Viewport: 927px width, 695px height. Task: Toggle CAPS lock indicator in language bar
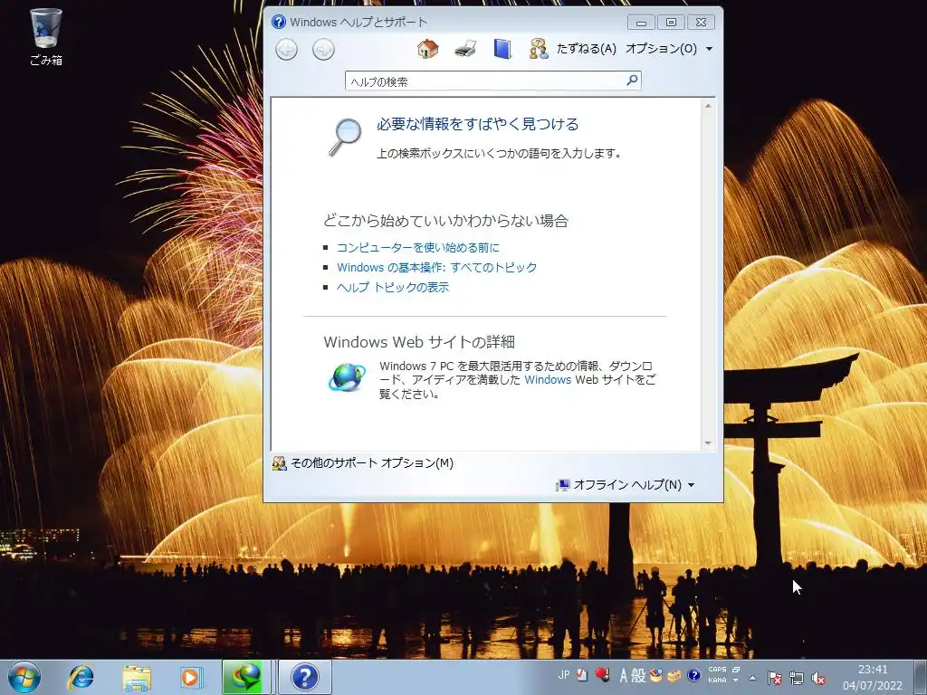717,671
